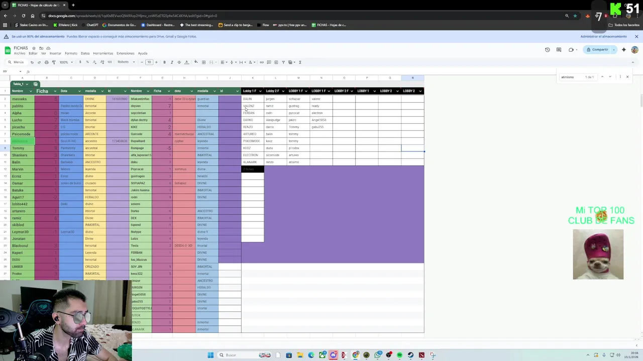
Task: Click the Menús search button
Action: point(16,62)
